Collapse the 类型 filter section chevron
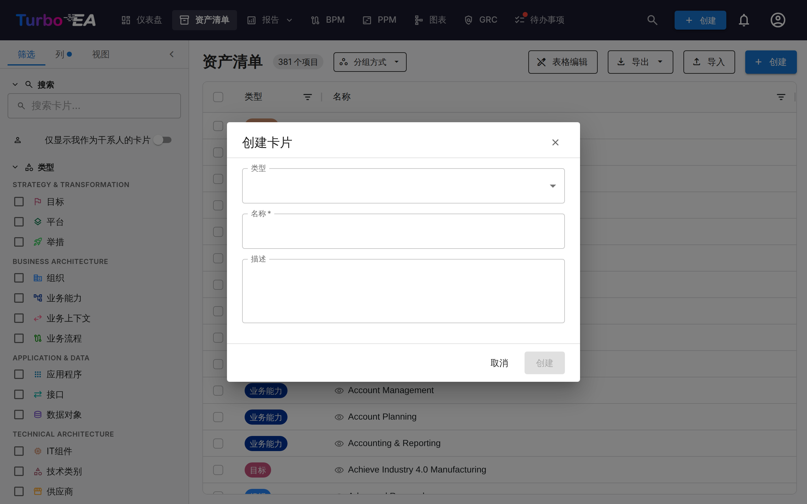 (x=15, y=167)
